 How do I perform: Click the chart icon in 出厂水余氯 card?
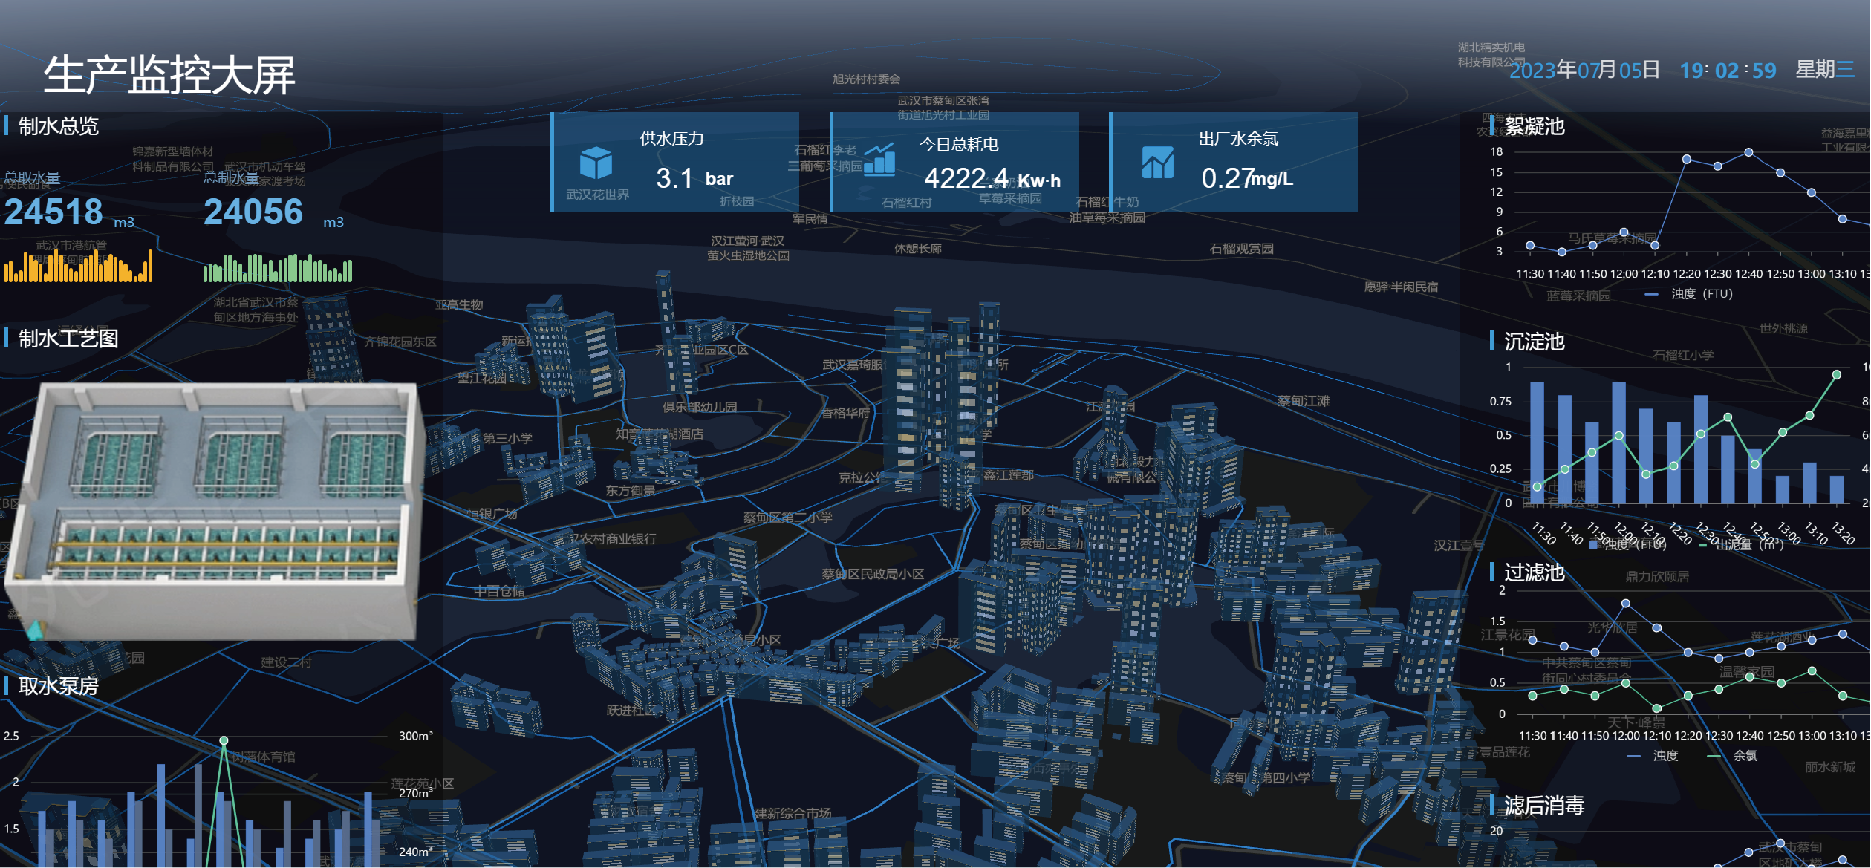tap(1157, 163)
